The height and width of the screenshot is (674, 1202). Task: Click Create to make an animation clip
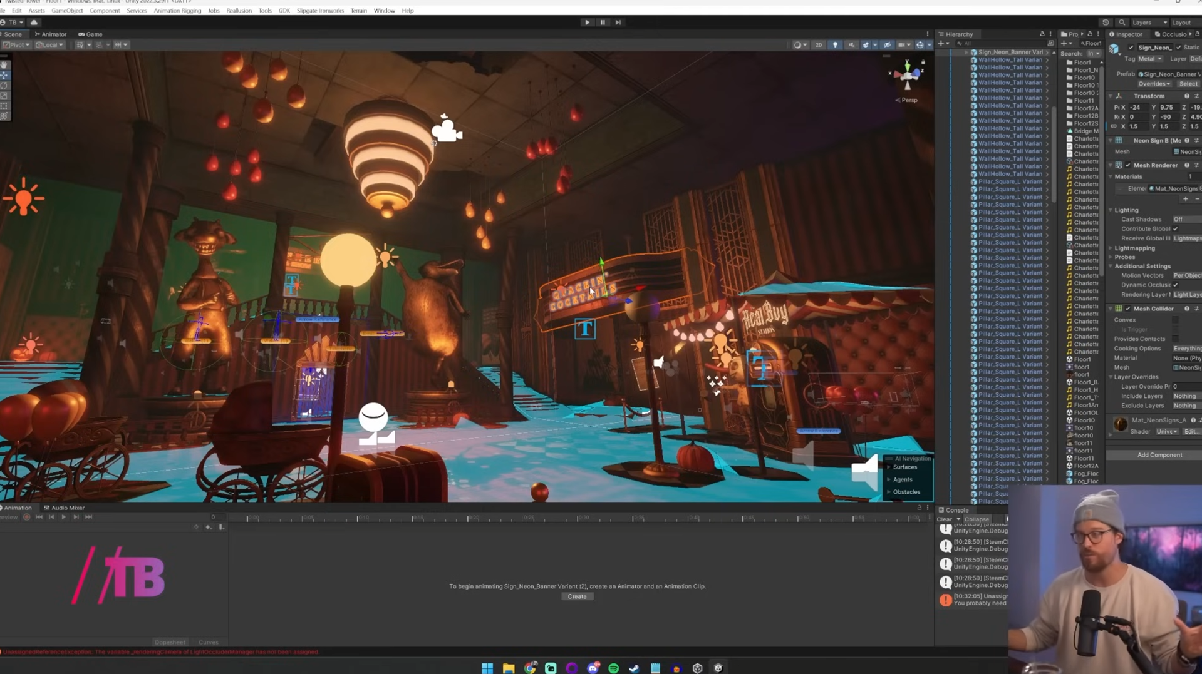pyautogui.click(x=577, y=596)
